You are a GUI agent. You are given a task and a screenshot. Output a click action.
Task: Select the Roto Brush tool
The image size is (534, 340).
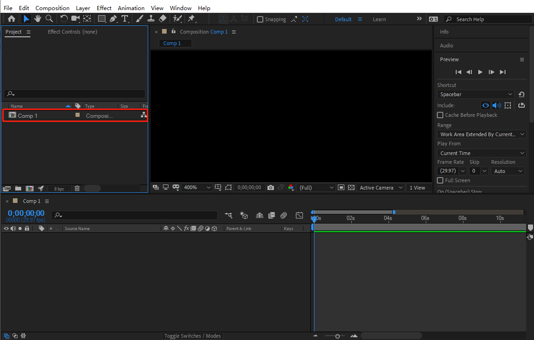[x=177, y=19]
